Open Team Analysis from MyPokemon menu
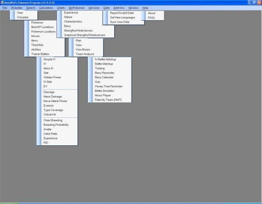Viewport: 262px width, 204px height. click(85, 54)
